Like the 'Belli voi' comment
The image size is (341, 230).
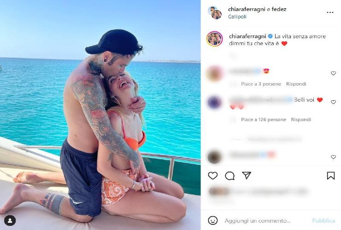[333, 102]
